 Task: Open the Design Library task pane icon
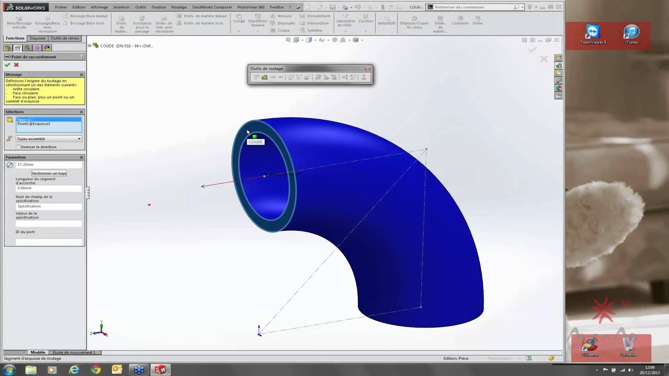pos(559,66)
